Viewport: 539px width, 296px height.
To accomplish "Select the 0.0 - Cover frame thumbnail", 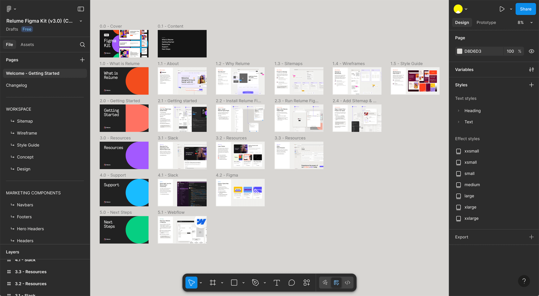I will point(124,44).
